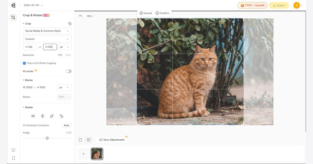Screen dimensions: 313x164
Task: Click Fit to fit image
Action: pos(81,16)
